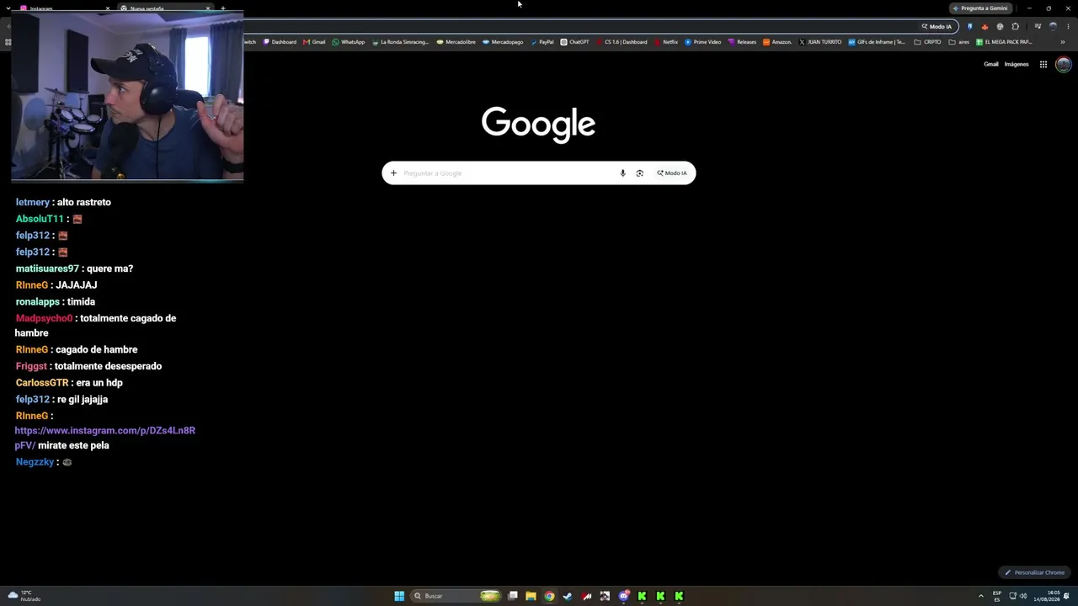This screenshot has width=1078, height=606.
Task: Open the Mercadolibre bookmark
Action: click(x=456, y=42)
